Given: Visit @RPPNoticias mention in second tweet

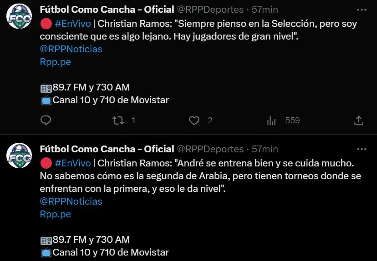Looking at the screenshot, I should (71, 201).
